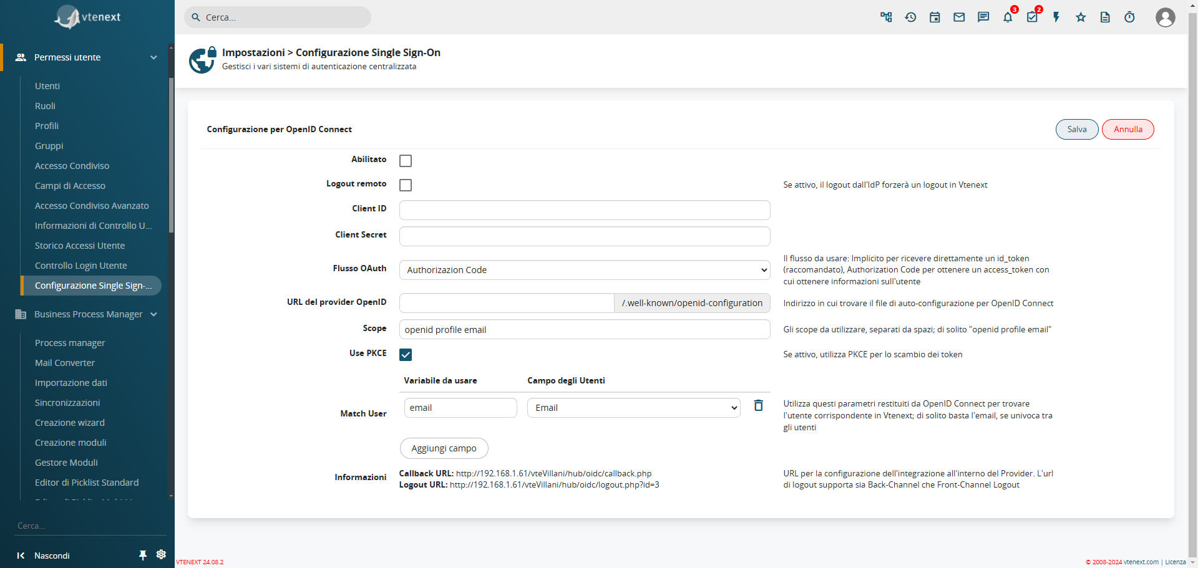The width and height of the screenshot is (1198, 568).
Task: Click the lightning bolt quick-create icon
Action: [x=1056, y=17]
